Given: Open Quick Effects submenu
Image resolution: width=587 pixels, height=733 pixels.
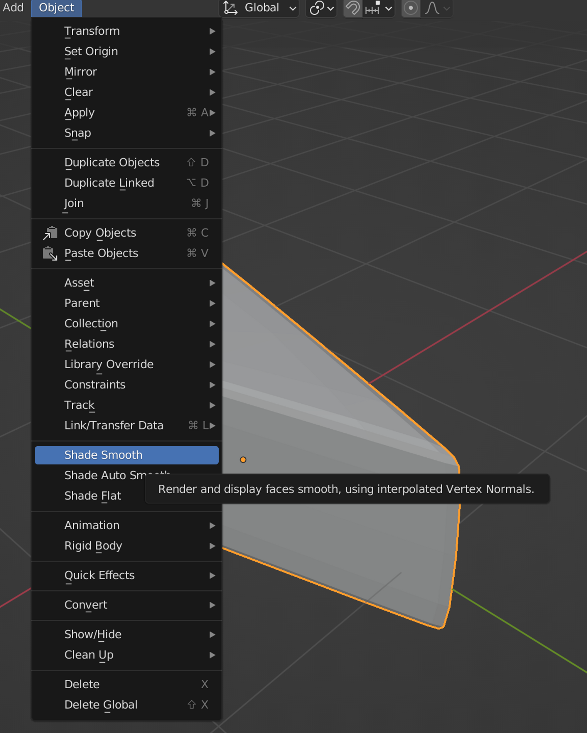Looking at the screenshot, I should pyautogui.click(x=99, y=575).
